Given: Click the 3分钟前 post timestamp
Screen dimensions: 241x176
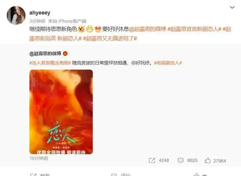Looking at the screenshot, I should point(37,21).
